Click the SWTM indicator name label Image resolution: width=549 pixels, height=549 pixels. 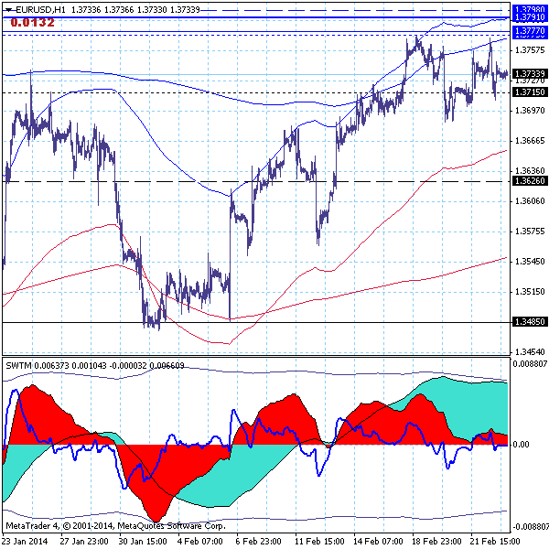[18, 365]
